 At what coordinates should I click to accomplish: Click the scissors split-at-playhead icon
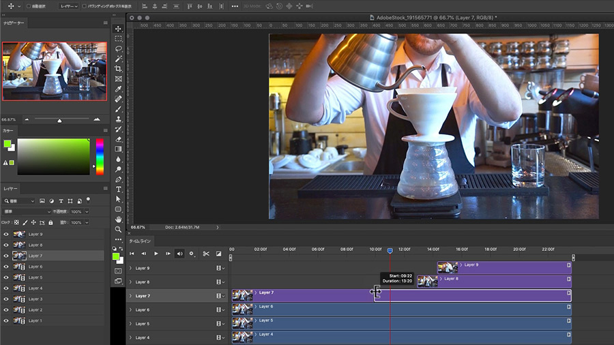click(x=205, y=254)
